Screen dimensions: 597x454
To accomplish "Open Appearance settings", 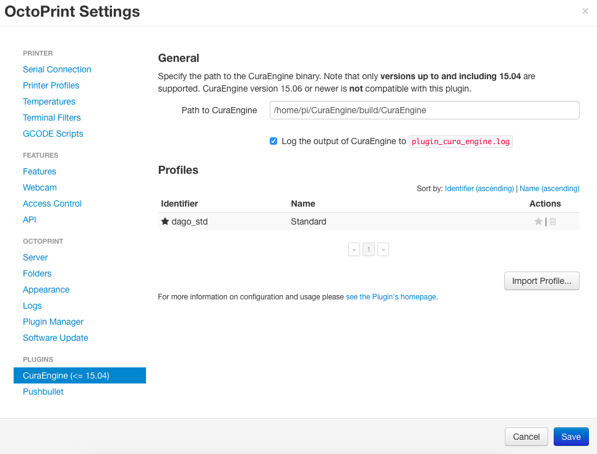I will [46, 289].
